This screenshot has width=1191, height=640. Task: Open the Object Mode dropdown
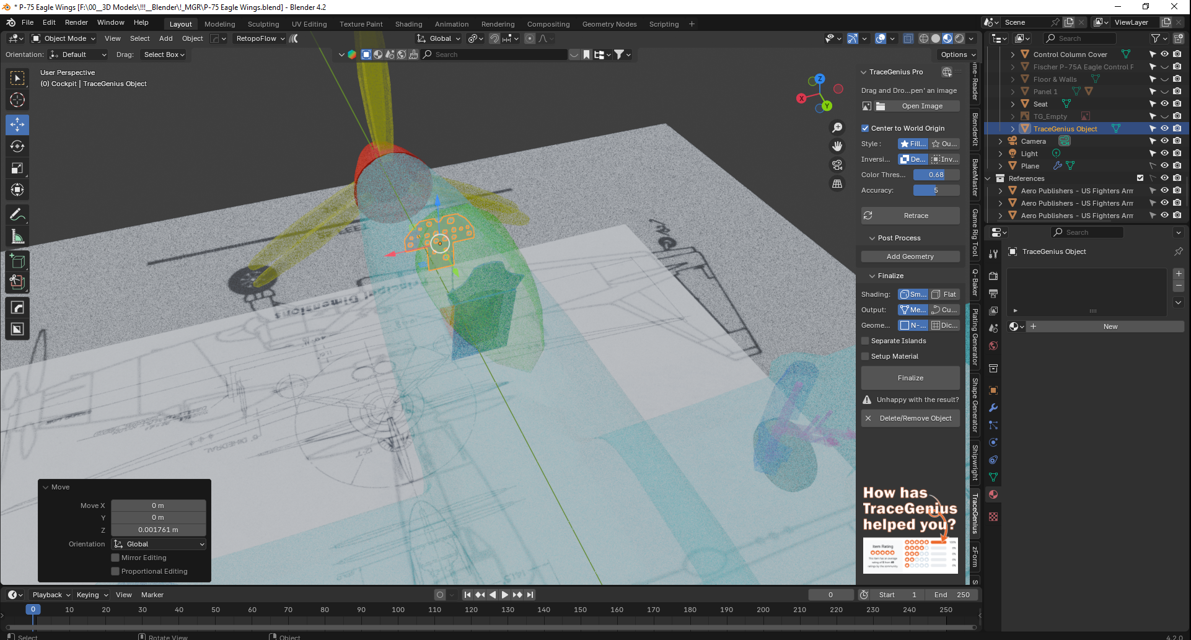pyautogui.click(x=64, y=38)
